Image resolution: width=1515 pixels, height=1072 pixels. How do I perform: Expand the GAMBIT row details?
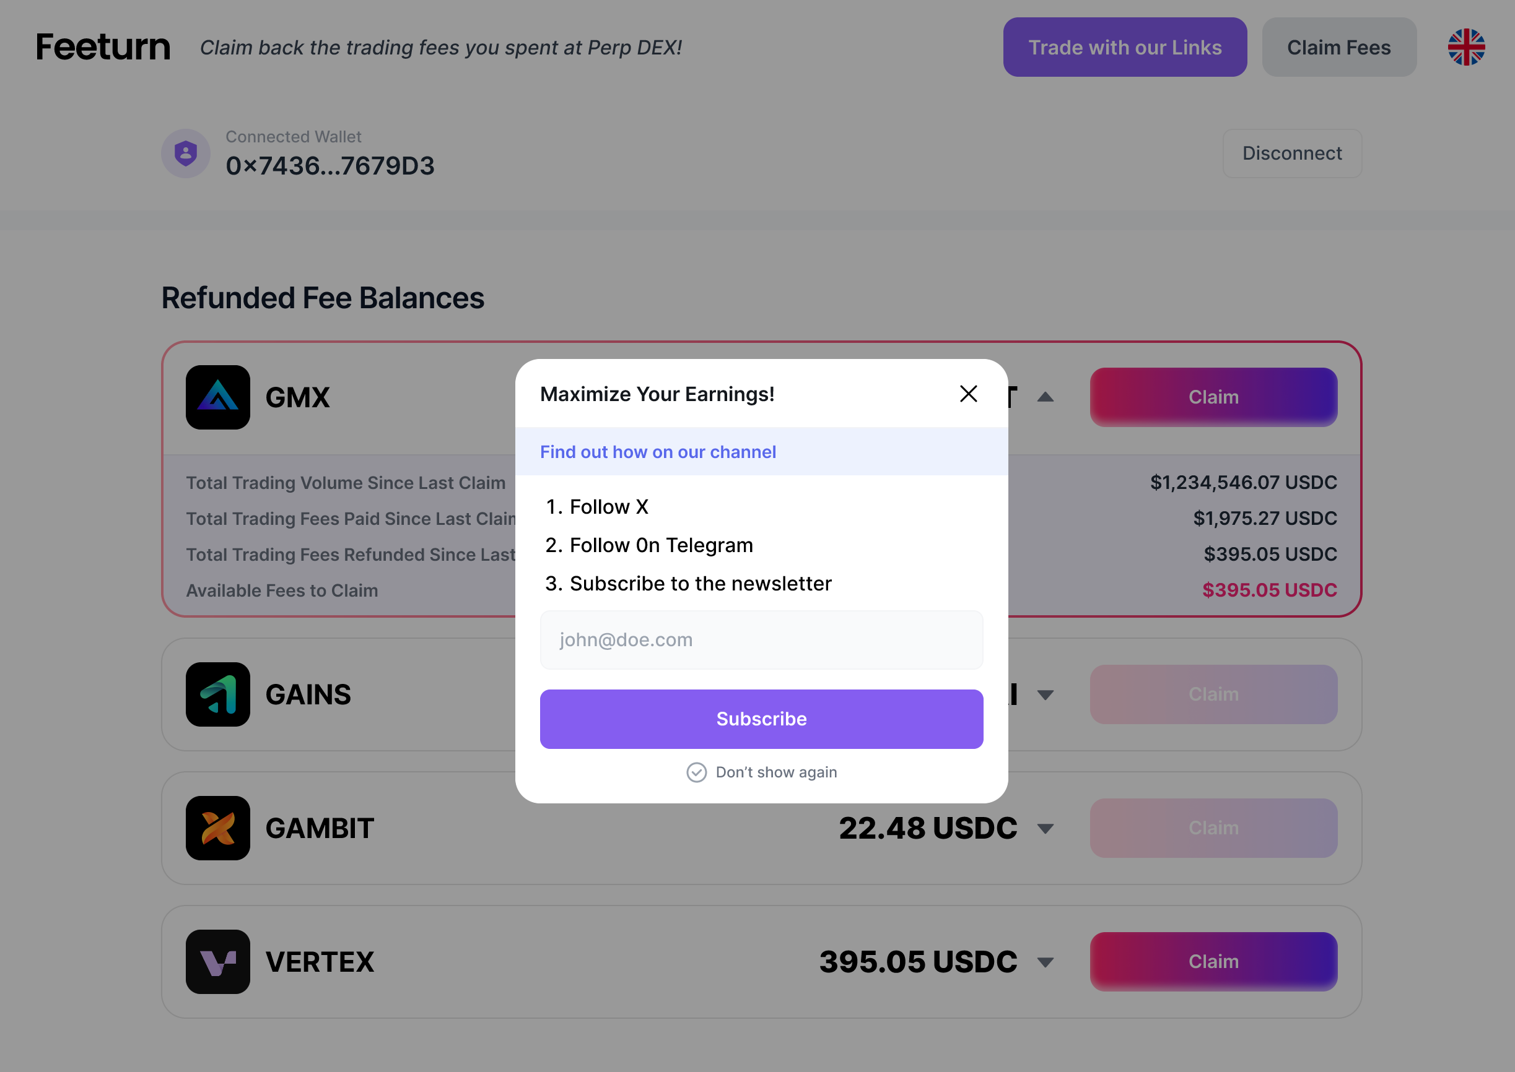coord(1046,828)
